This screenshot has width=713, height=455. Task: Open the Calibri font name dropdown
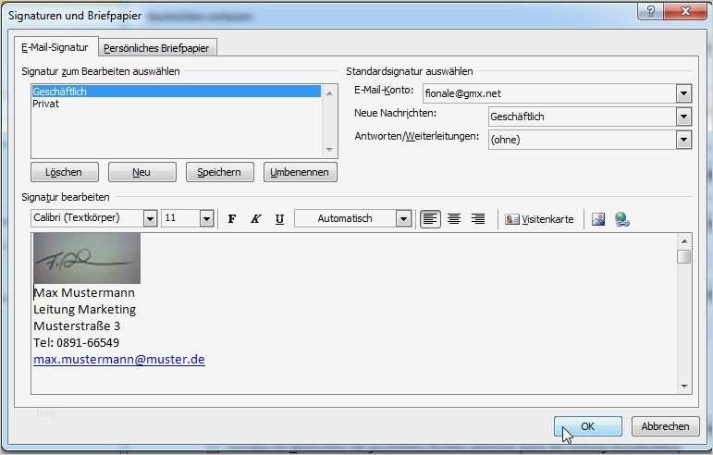point(150,218)
